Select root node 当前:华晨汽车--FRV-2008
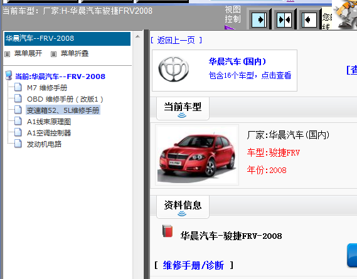This screenshot has width=357, height=279. click(60, 76)
